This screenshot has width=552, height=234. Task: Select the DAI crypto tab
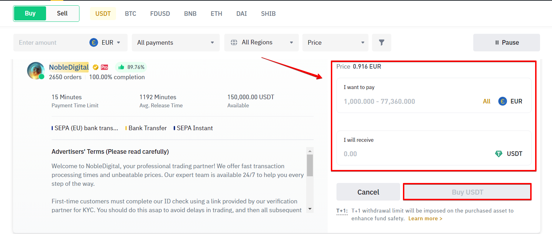(242, 14)
